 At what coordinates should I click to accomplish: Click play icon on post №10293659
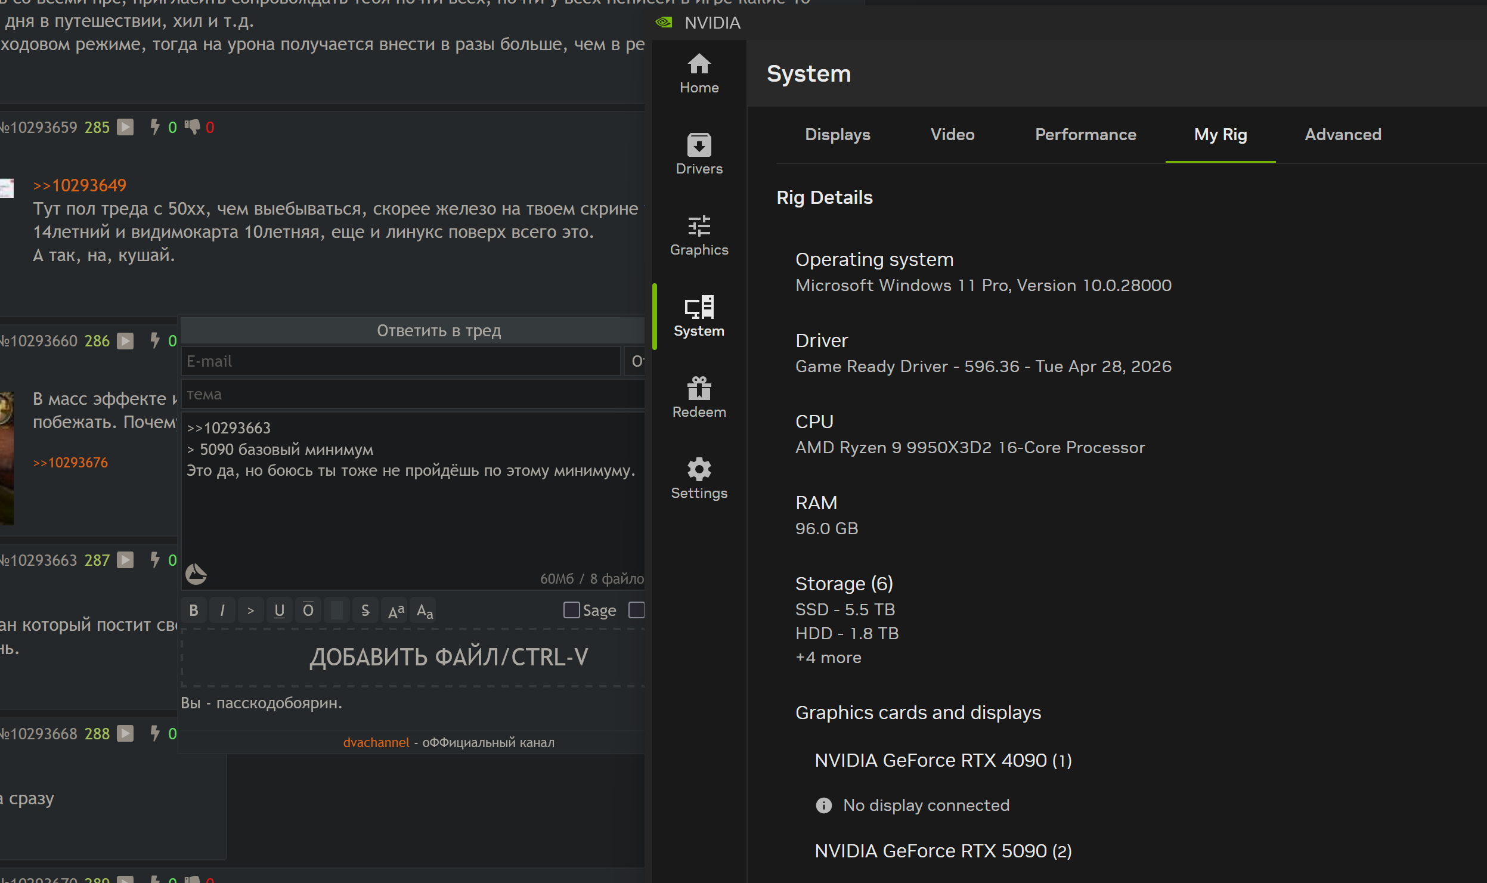125,127
